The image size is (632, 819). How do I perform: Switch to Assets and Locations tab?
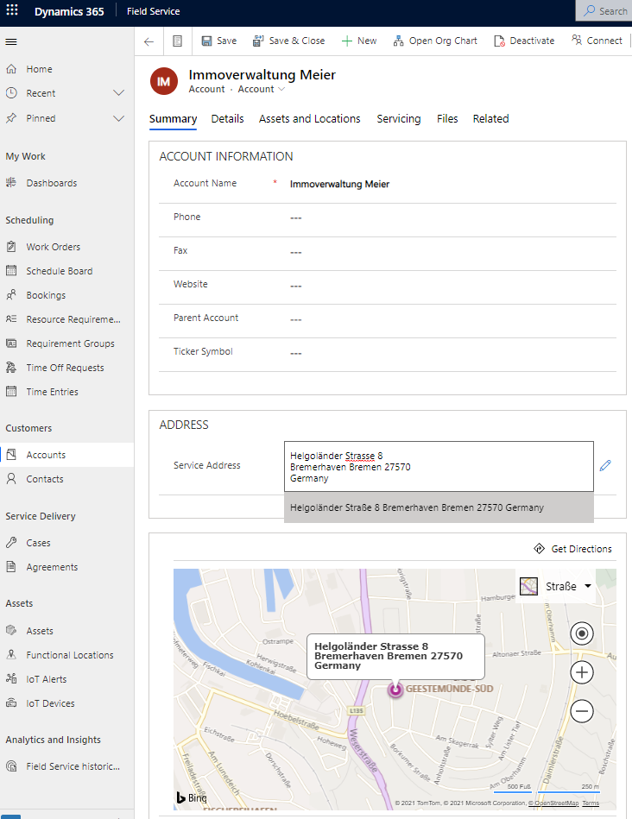tap(309, 119)
